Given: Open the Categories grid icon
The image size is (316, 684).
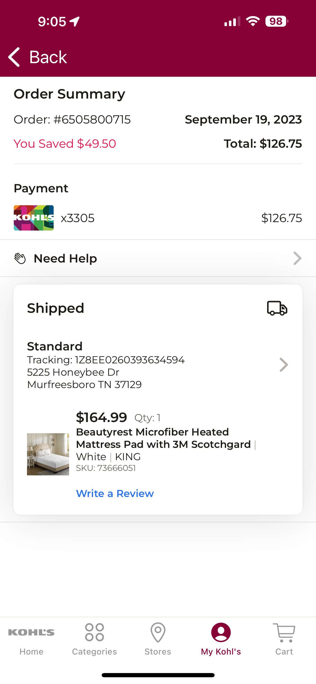Looking at the screenshot, I should pos(95,632).
